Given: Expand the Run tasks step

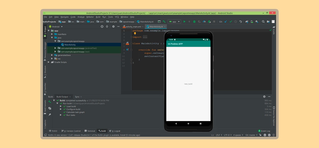Looking at the screenshot, I should click(61, 115).
